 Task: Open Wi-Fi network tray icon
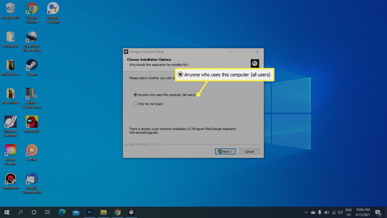[333, 212]
